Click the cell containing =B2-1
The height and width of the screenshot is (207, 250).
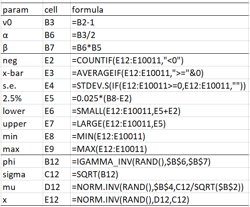[159, 22]
